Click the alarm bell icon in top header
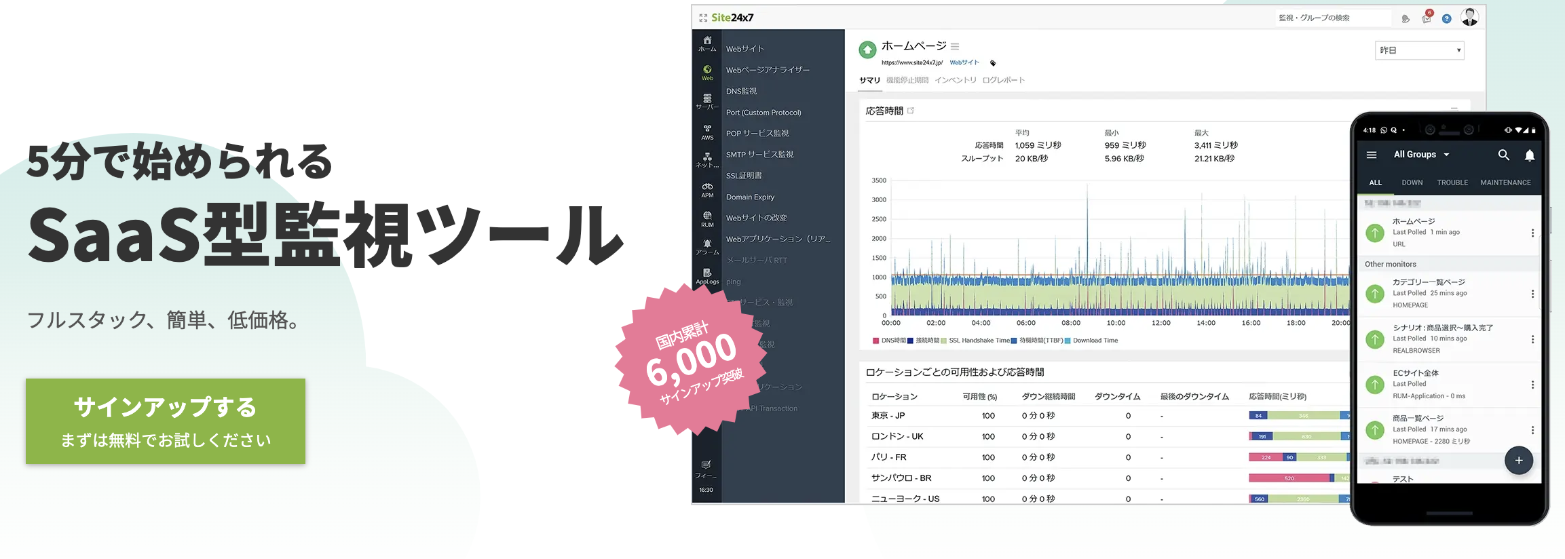The height and width of the screenshot is (559, 1565). point(1406,19)
